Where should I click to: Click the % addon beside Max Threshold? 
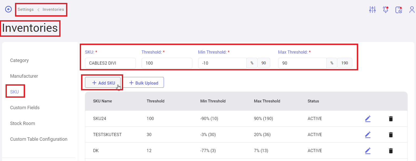(332, 63)
